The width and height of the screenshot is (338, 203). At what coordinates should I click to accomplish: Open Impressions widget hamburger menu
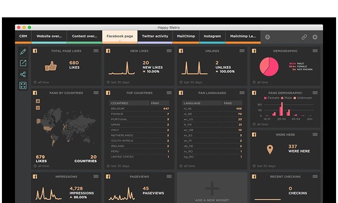96,176
